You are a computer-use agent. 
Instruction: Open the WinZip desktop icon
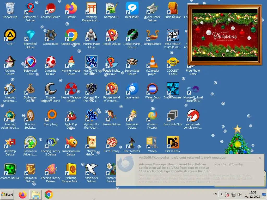tap(152, 142)
